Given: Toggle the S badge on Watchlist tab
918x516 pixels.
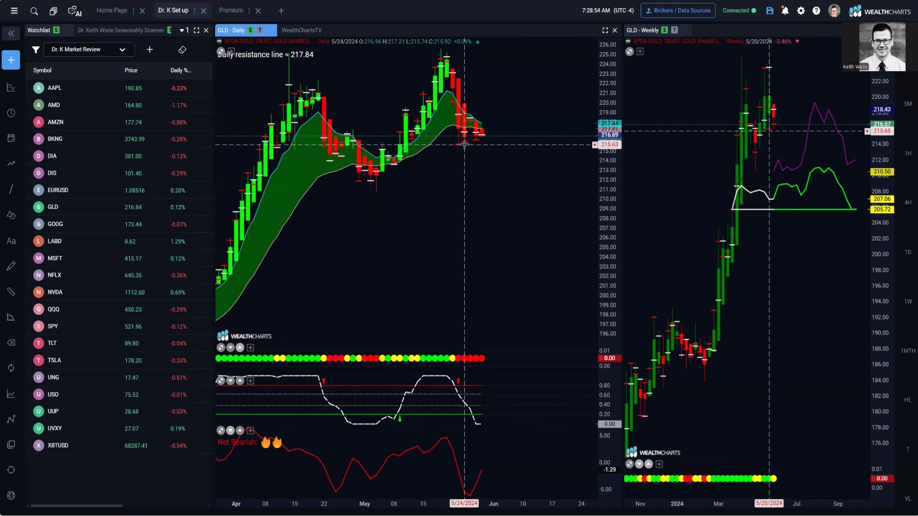Looking at the screenshot, I should point(56,30).
